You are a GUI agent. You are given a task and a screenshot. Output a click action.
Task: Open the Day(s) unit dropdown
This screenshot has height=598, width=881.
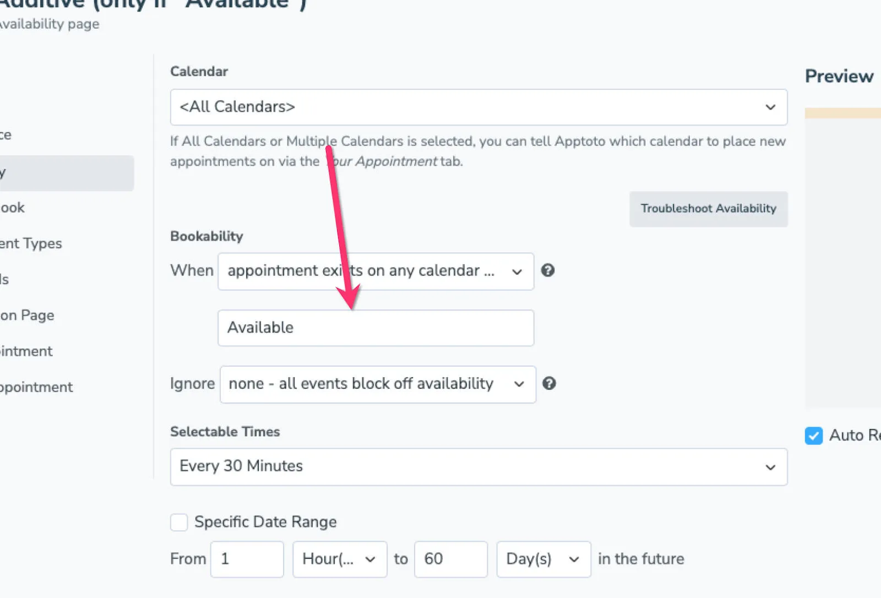pyautogui.click(x=543, y=559)
